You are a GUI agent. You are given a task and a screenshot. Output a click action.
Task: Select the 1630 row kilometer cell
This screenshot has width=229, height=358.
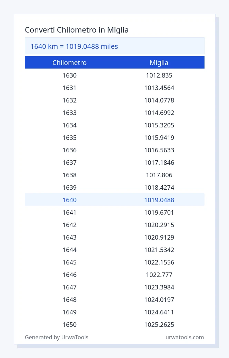[70, 75]
